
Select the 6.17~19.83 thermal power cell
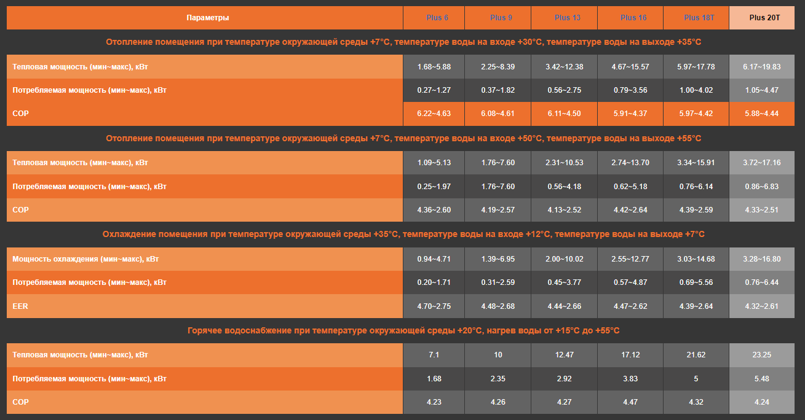761,66
